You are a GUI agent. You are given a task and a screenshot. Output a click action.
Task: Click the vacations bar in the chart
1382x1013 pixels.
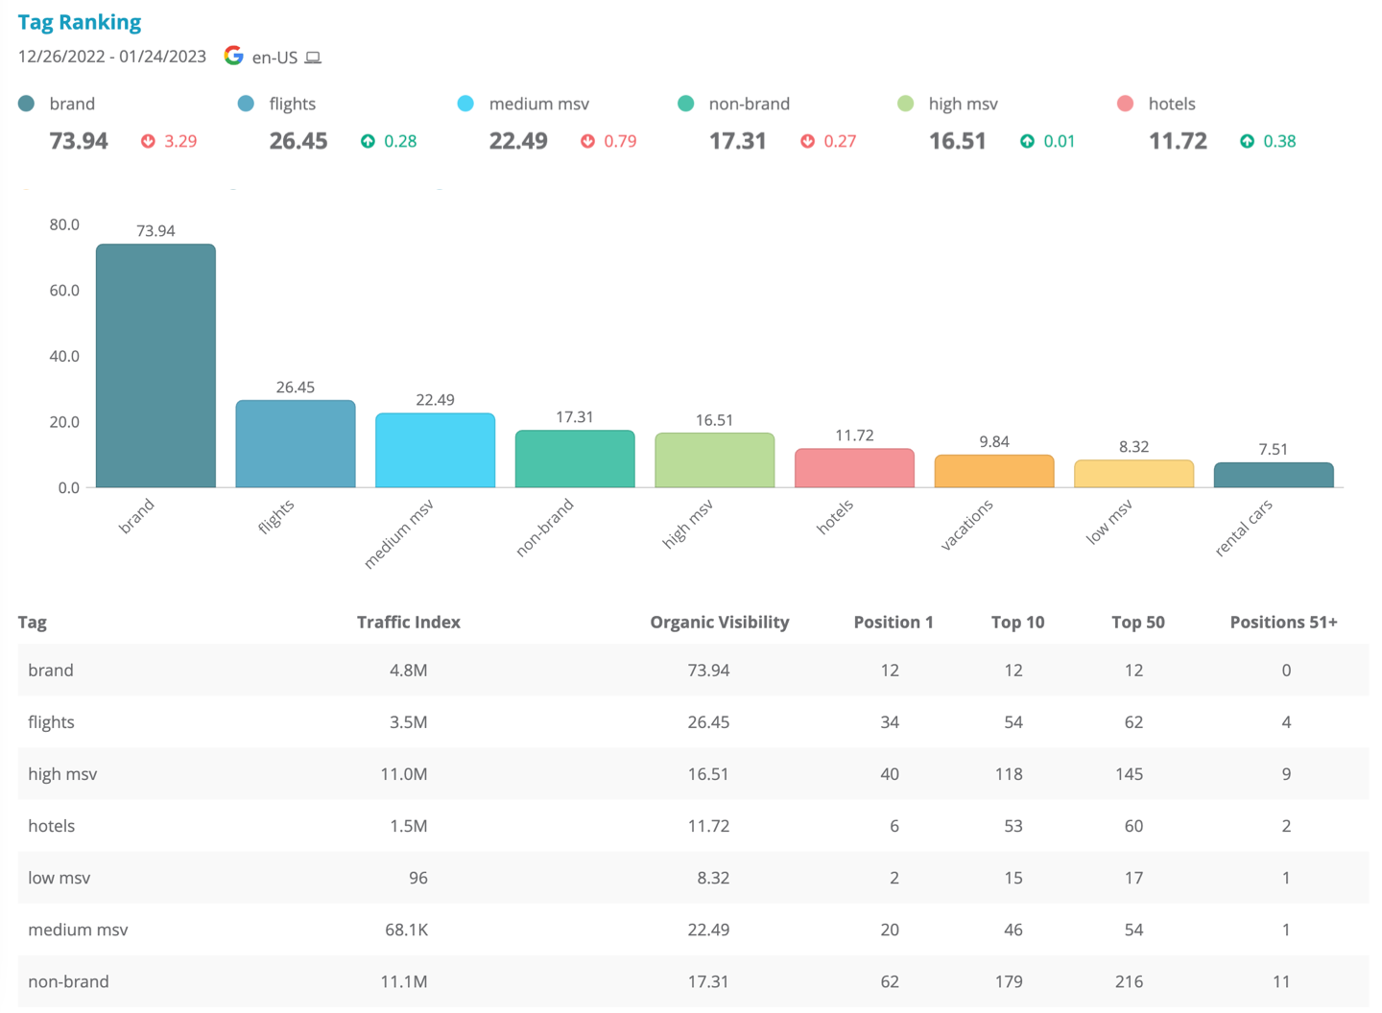tap(993, 471)
